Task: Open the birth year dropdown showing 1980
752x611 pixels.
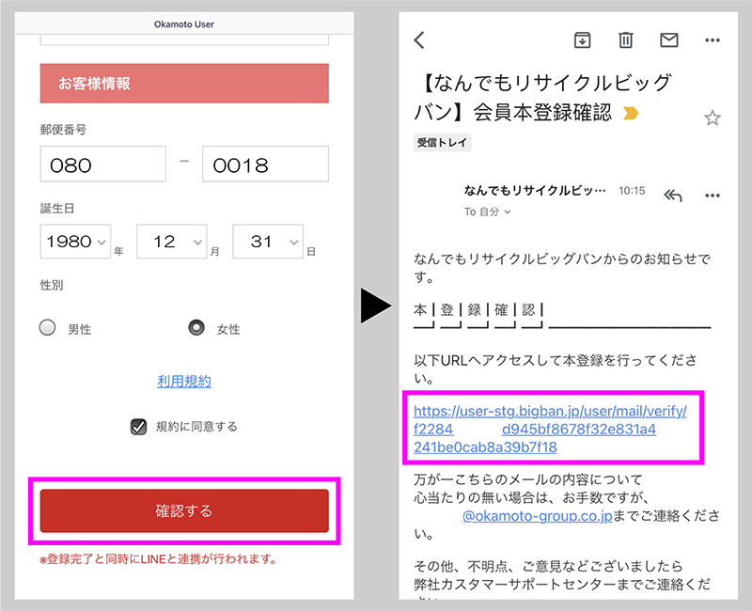Action: (76, 242)
